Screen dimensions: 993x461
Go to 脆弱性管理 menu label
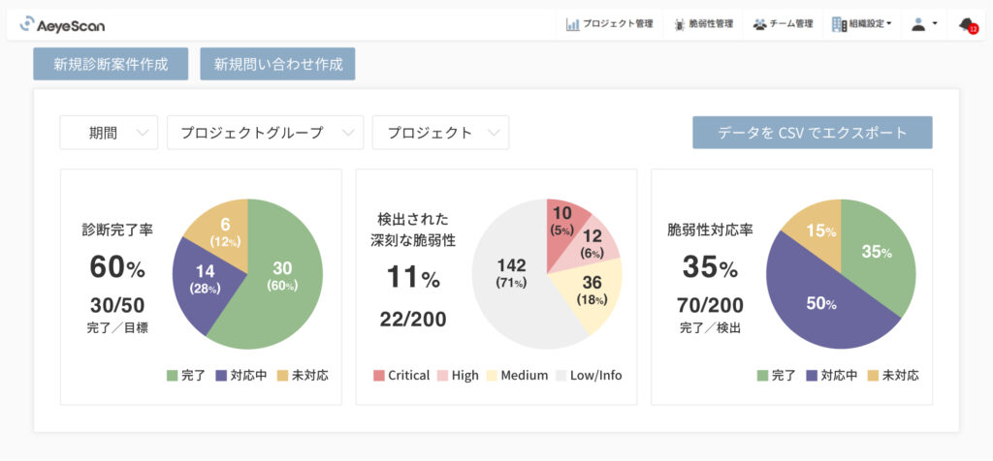coord(711,24)
